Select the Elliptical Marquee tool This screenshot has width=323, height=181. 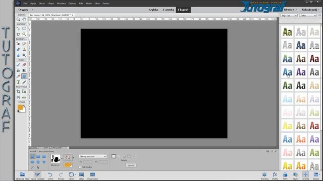click(x=24, y=29)
